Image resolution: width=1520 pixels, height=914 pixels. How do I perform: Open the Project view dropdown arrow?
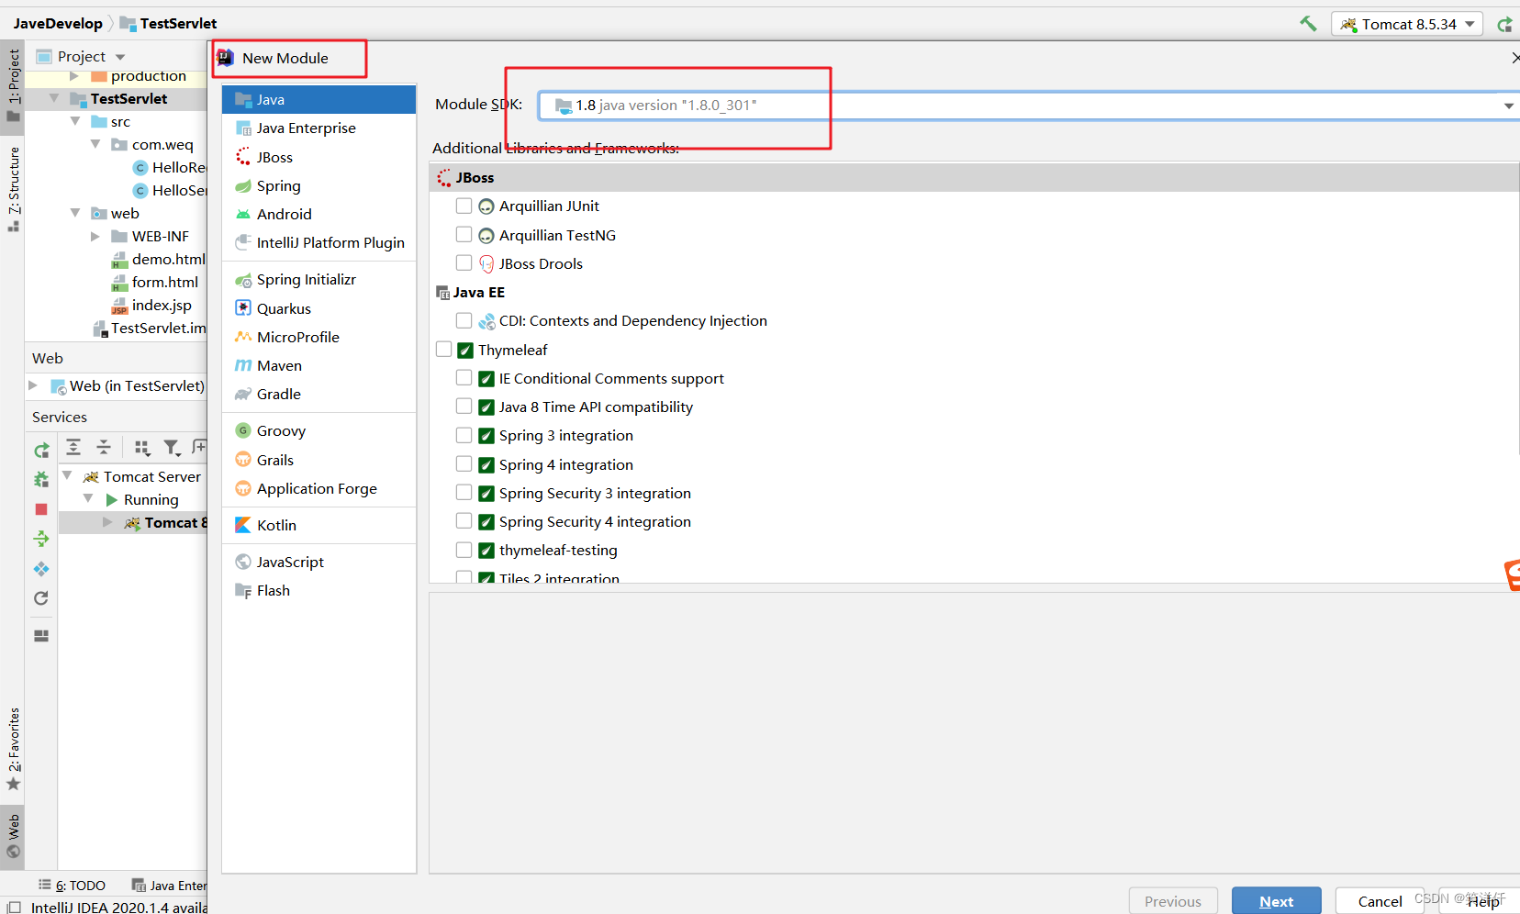[120, 57]
